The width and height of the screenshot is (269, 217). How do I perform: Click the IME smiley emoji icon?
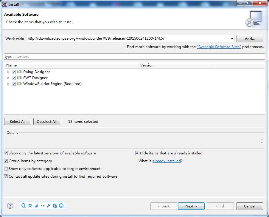[61, 205]
